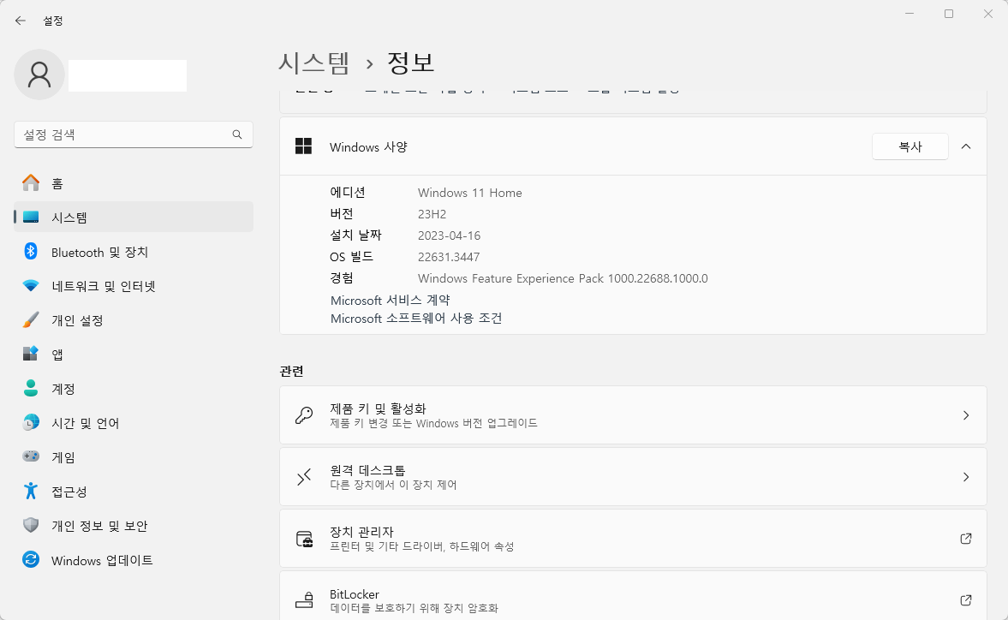1008x620 pixels.
Task: Click 시스템 breadcrumb in header
Action: coord(313,63)
